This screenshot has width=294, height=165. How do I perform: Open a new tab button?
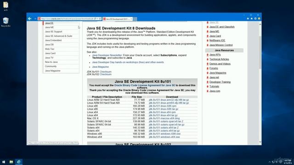135,19
